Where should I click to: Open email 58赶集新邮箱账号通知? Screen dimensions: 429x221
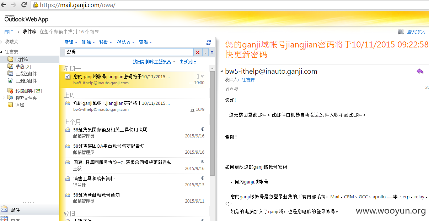(x=135, y=198)
